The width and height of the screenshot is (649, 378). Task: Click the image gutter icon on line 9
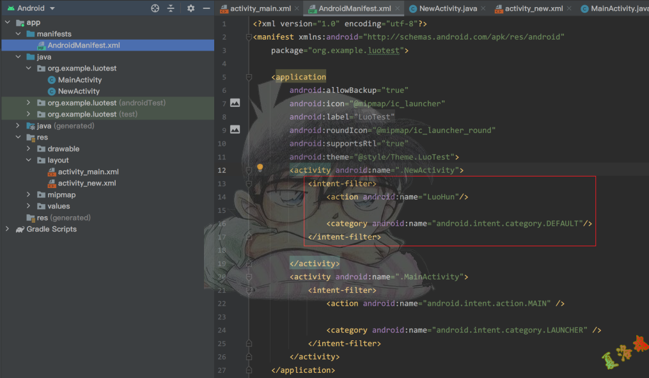(235, 129)
